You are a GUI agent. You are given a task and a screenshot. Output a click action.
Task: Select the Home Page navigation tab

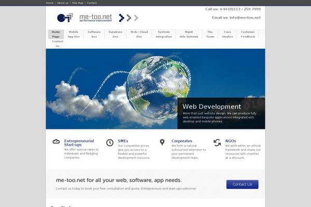[56, 34]
